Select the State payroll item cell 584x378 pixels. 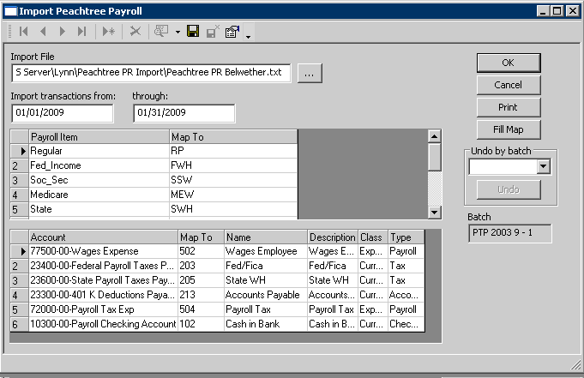coord(99,209)
